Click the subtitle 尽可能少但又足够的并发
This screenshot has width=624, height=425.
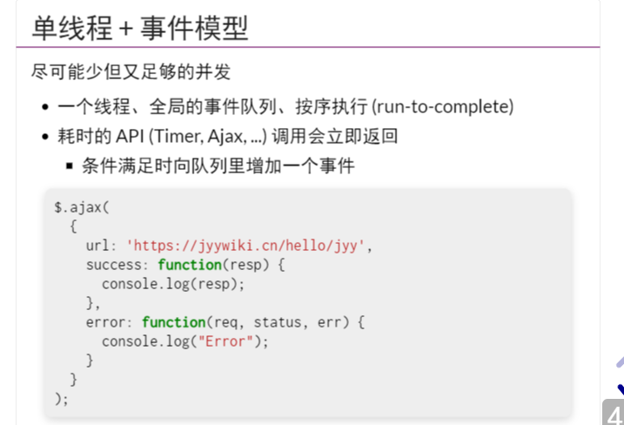tap(131, 71)
